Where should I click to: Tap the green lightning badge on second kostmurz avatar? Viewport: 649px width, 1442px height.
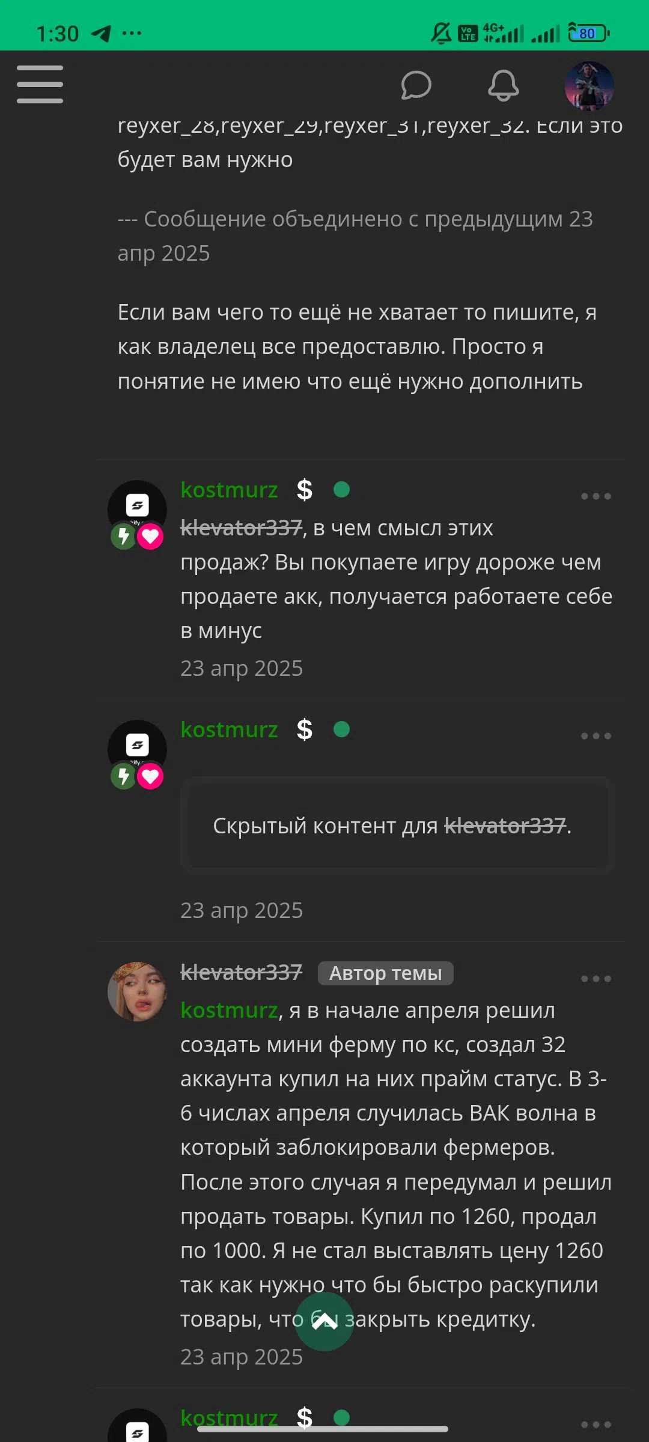point(123,776)
